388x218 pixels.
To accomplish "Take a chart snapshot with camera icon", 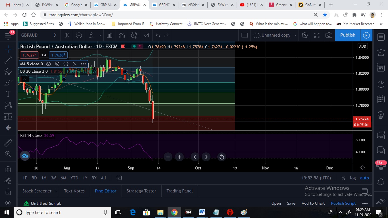I will 329,35.
